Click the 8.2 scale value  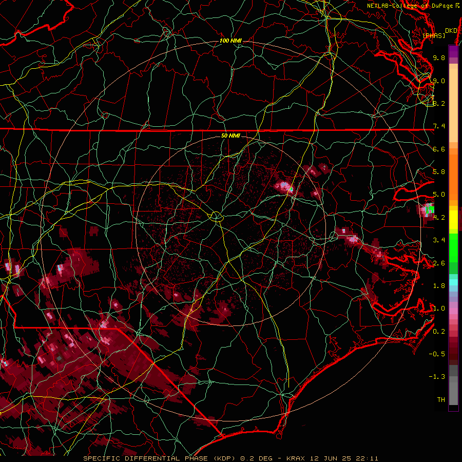(x=439, y=103)
